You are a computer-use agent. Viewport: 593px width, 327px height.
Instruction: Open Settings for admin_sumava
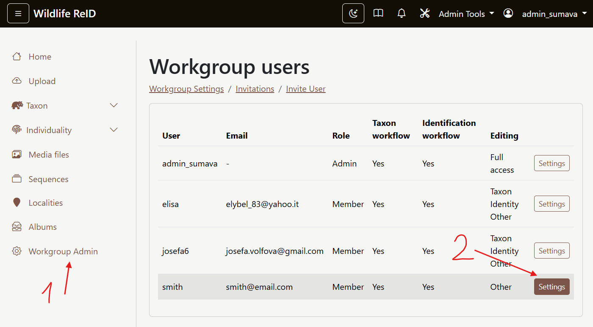(x=551, y=163)
